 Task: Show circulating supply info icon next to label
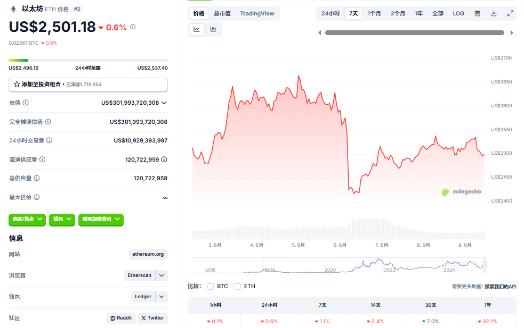43,159
